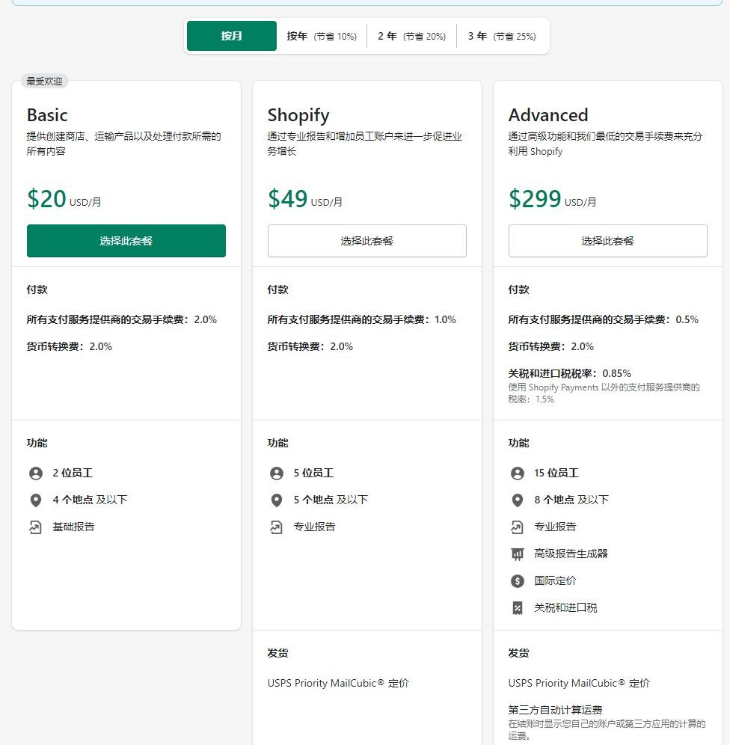Click staff icon beside 15 位员工
The height and width of the screenshot is (745, 730).
coord(518,473)
